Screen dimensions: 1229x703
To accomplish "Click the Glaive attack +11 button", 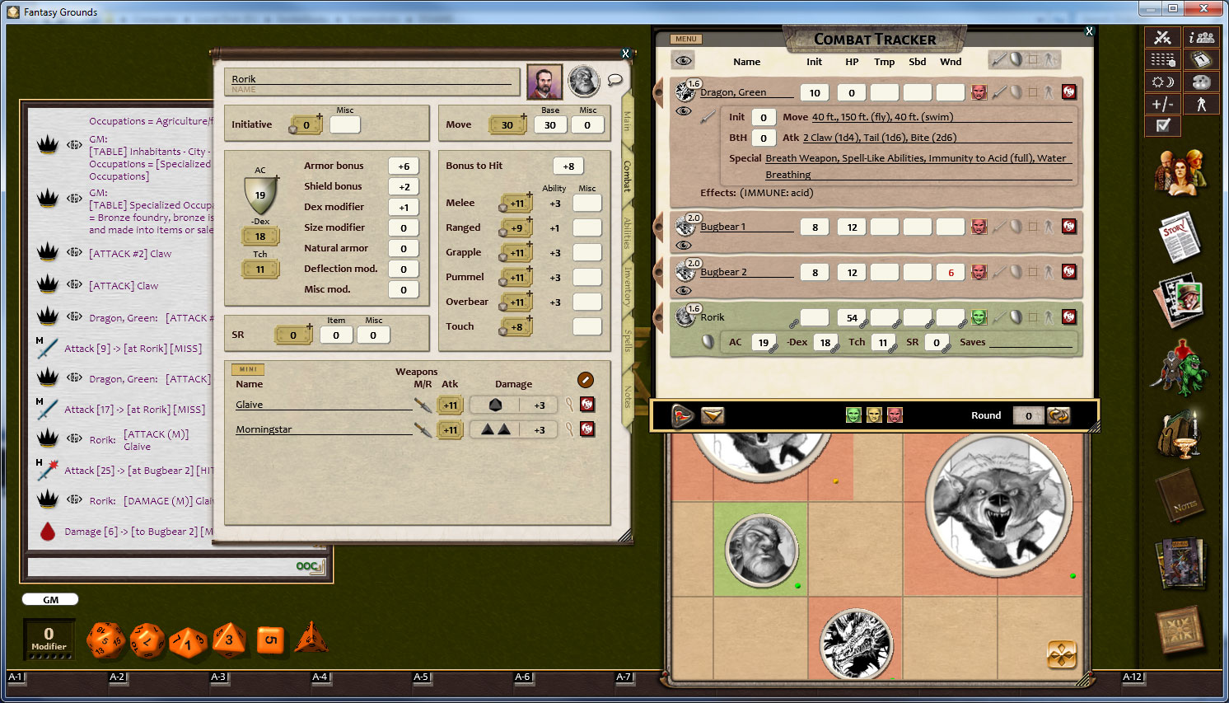I will [451, 405].
